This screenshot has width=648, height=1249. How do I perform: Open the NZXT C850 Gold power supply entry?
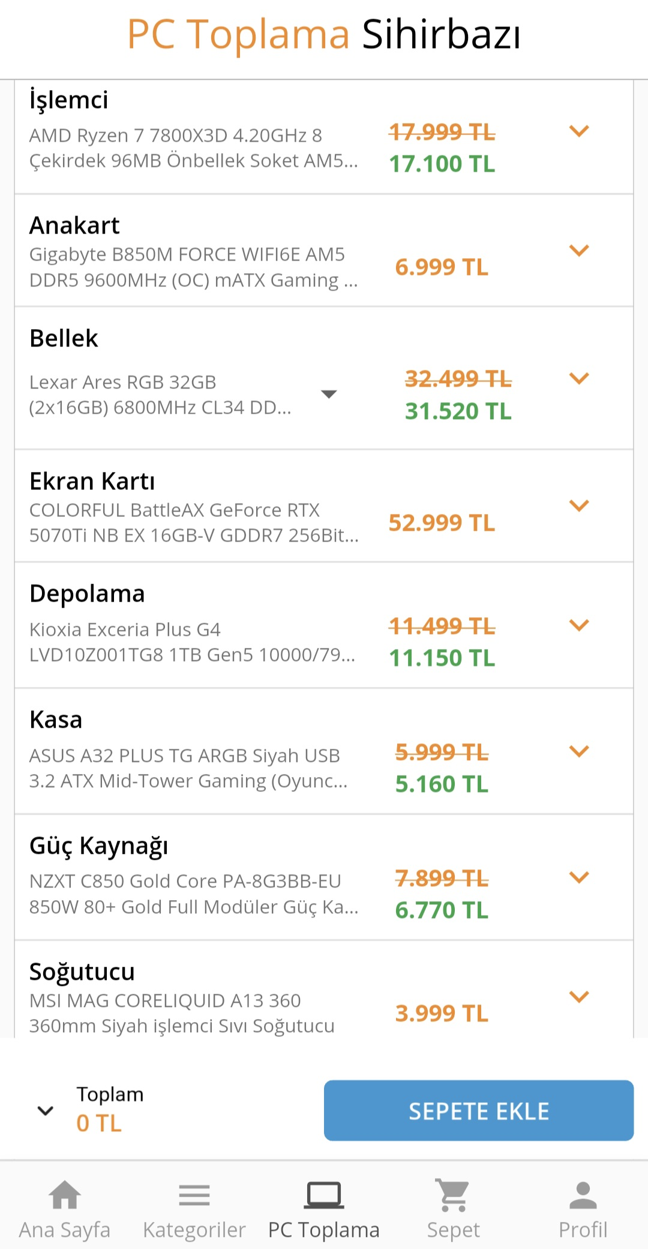(194, 894)
